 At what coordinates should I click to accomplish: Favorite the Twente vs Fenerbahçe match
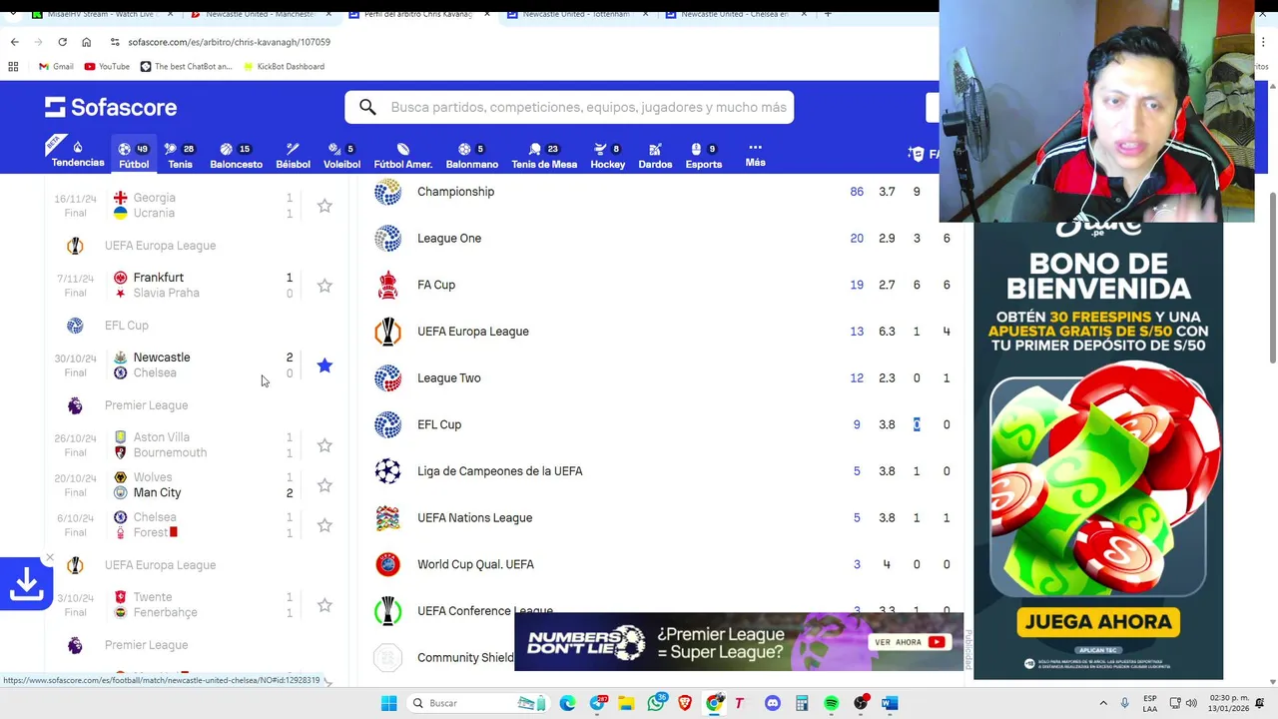(x=324, y=605)
